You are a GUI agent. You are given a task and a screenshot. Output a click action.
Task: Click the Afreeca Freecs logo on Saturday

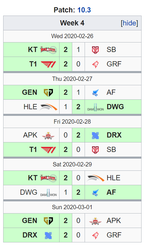pos(95,192)
